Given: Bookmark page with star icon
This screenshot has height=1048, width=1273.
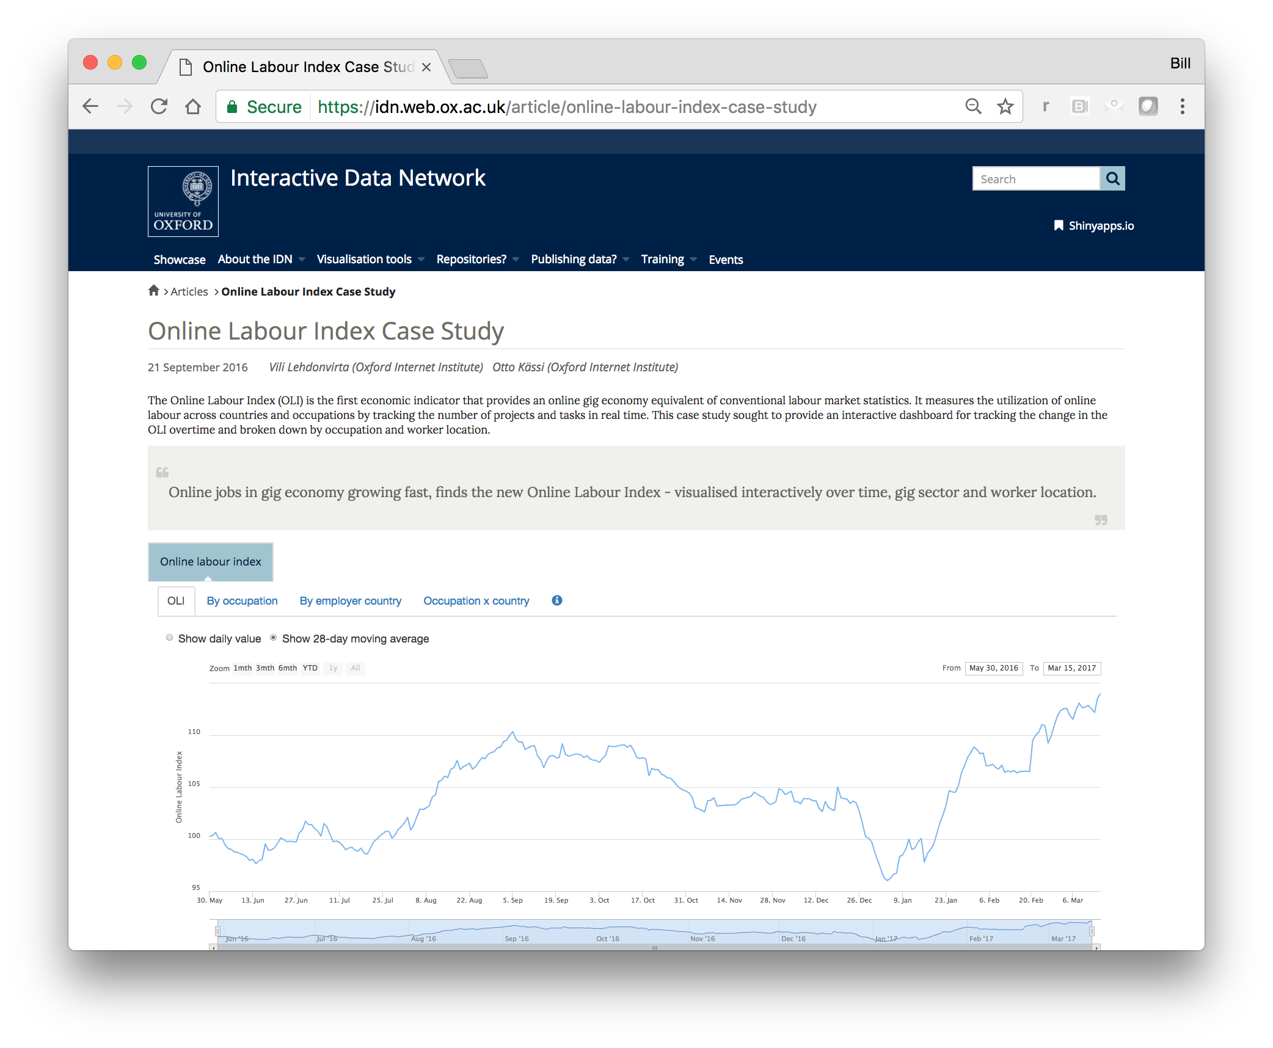Looking at the screenshot, I should click(1005, 107).
